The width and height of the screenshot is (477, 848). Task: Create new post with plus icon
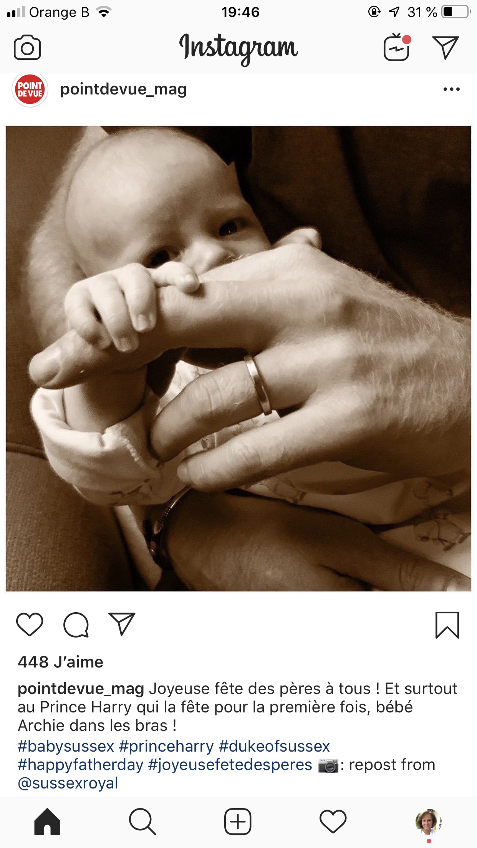coord(238,822)
